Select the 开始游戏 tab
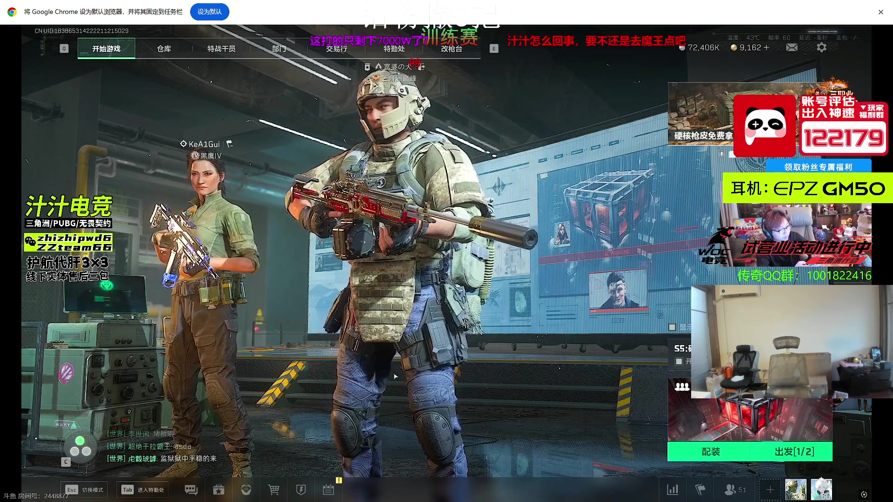 pos(107,49)
